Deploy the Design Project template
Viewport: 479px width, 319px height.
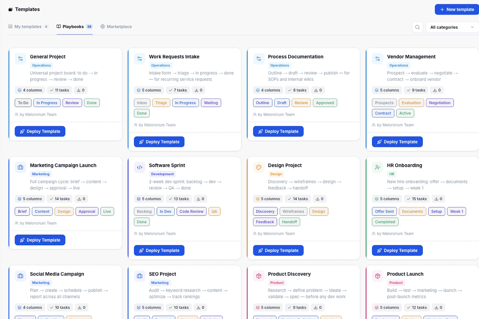click(278, 251)
